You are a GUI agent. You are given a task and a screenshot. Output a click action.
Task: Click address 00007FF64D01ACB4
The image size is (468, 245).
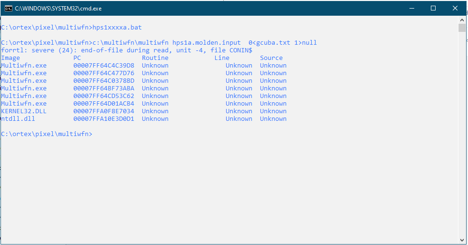point(104,104)
